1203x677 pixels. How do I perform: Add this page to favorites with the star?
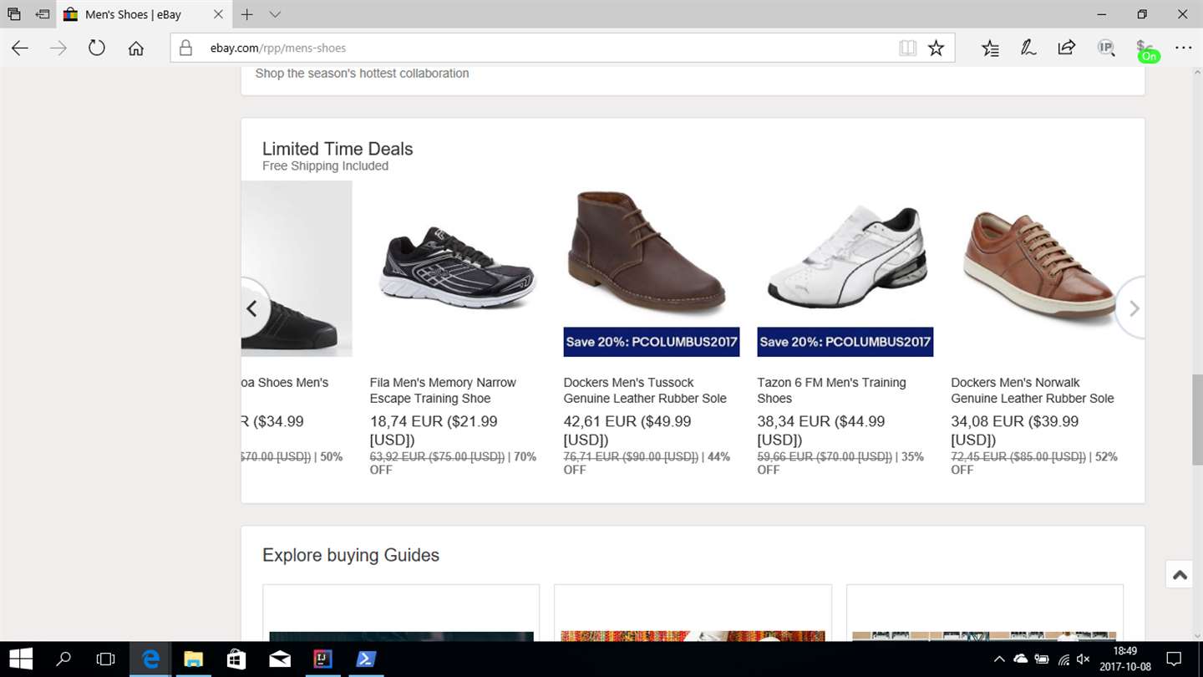(x=937, y=48)
